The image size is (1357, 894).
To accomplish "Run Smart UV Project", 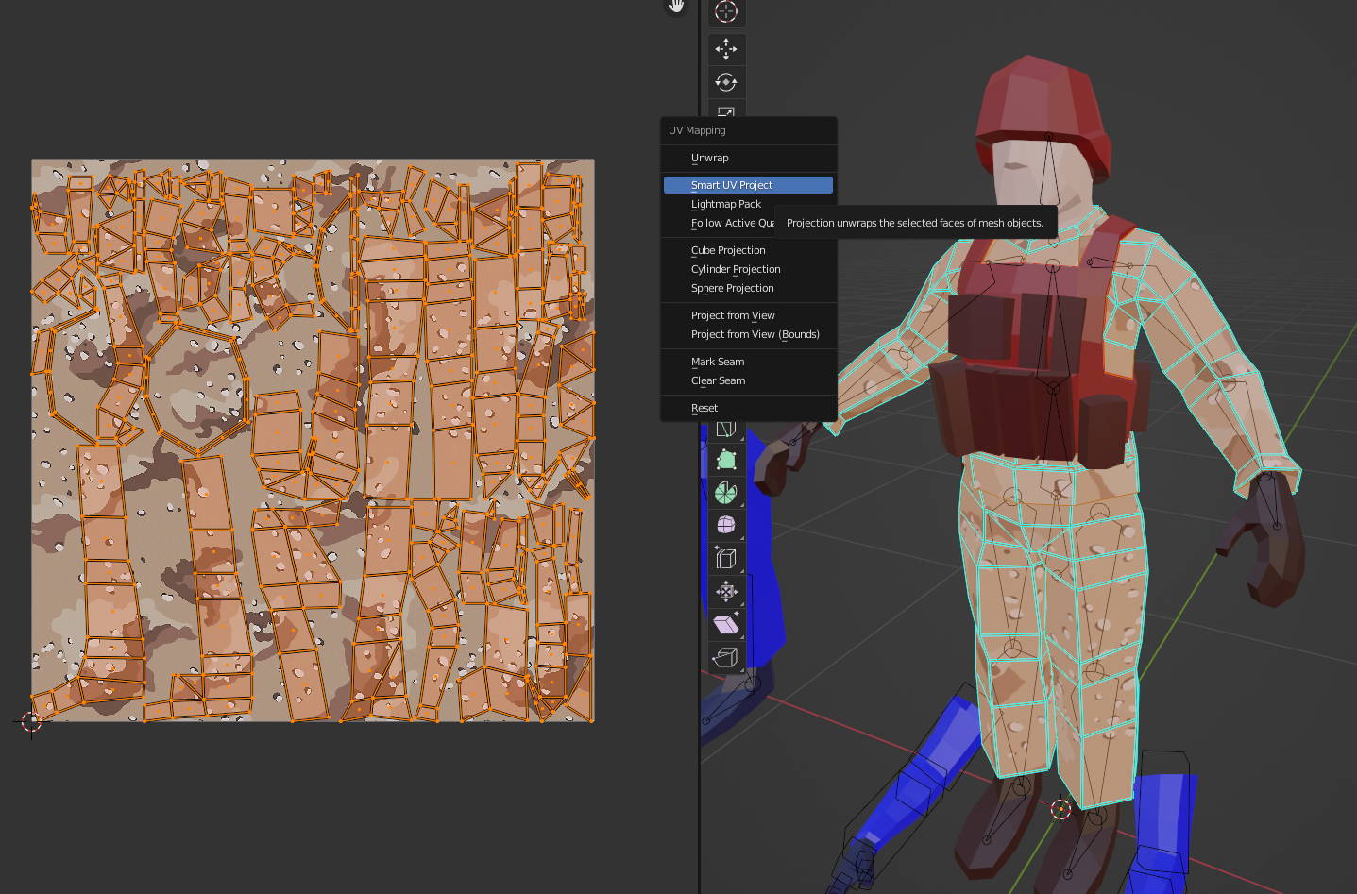I will tap(732, 185).
